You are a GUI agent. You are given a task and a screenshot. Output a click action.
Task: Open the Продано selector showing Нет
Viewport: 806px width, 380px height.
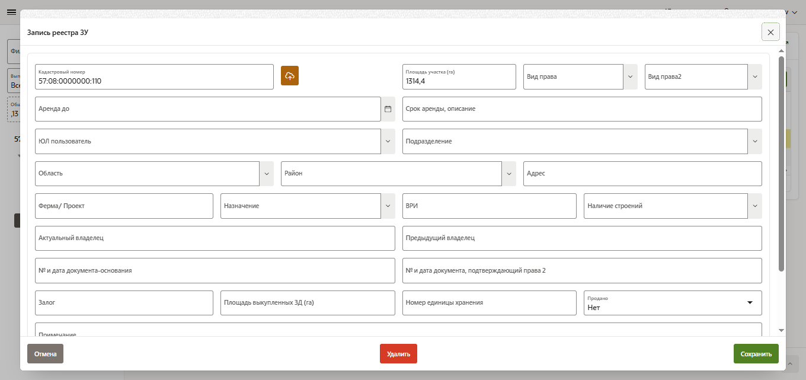click(672, 303)
